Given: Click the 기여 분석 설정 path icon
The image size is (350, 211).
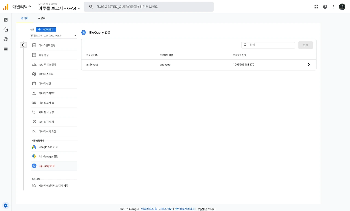Looking at the screenshot, I should [34, 112].
